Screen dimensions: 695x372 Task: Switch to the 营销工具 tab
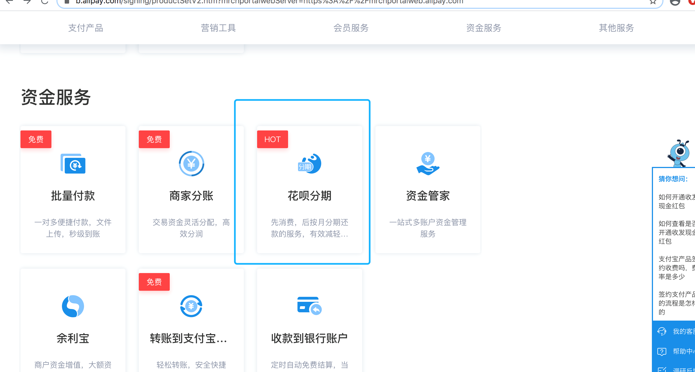[218, 28]
